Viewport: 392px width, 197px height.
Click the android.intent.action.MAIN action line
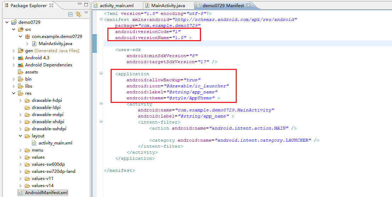pos(223,128)
